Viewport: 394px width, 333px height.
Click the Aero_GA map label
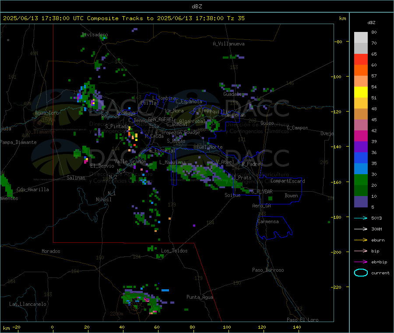(261, 206)
